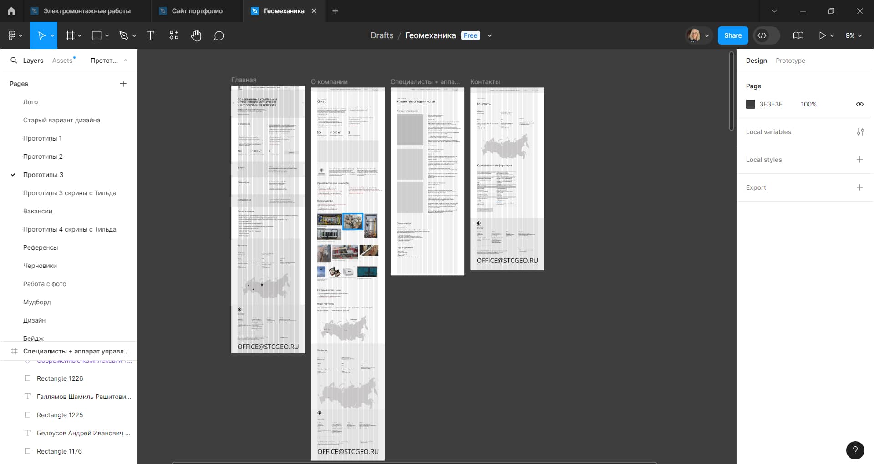Toggle page background visibility eye
This screenshot has width=874, height=464.
(x=859, y=104)
